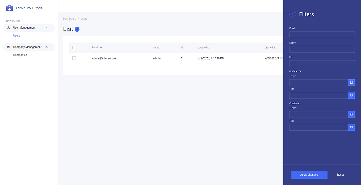Navigate to Dashboard via breadcrumb
361x185 pixels.
tap(70, 19)
